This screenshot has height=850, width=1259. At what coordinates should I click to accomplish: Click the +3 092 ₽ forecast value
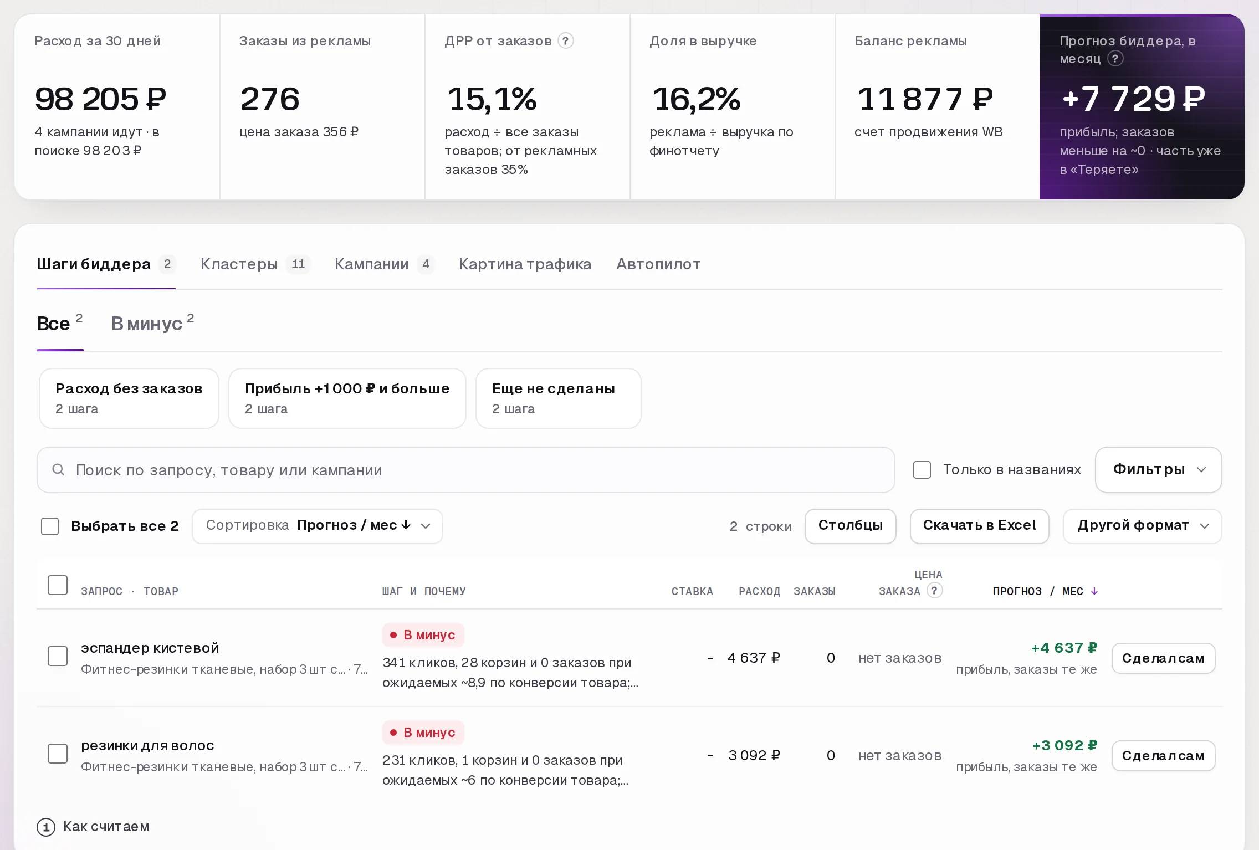pos(1064,745)
